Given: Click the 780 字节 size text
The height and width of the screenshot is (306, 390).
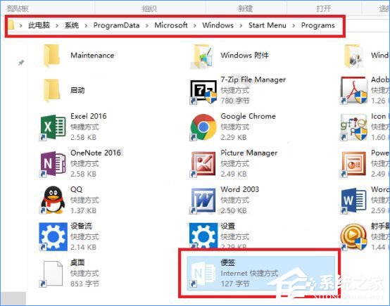Looking at the screenshot, I should 235,101.
